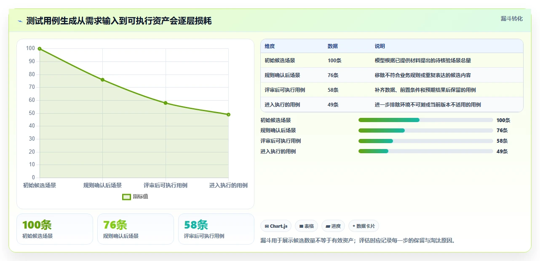Click the icon inside the 表格 tag
Screen dimensions: 540x261
(x=301, y=226)
